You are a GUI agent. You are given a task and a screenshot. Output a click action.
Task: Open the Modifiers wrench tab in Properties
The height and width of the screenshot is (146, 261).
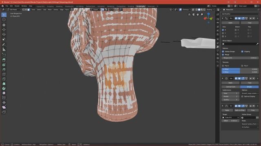[x=218, y=47]
